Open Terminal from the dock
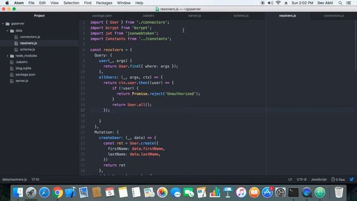This screenshot has height=201, width=357. pyautogui.click(x=293, y=192)
